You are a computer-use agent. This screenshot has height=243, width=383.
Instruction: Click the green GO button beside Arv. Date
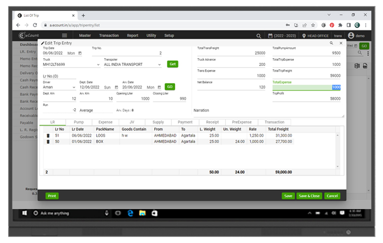point(170,87)
